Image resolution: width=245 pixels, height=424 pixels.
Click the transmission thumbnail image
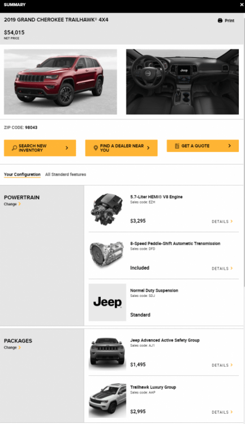click(107, 256)
